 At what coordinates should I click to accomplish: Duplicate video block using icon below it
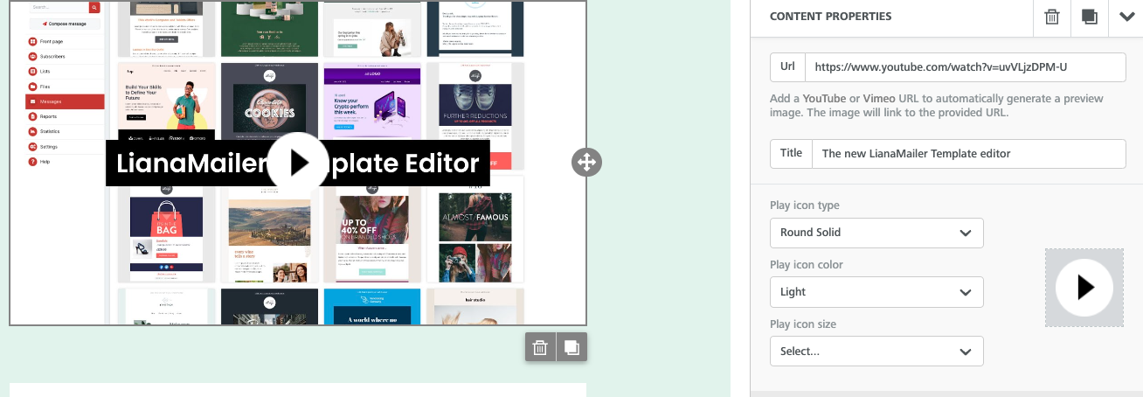[571, 347]
